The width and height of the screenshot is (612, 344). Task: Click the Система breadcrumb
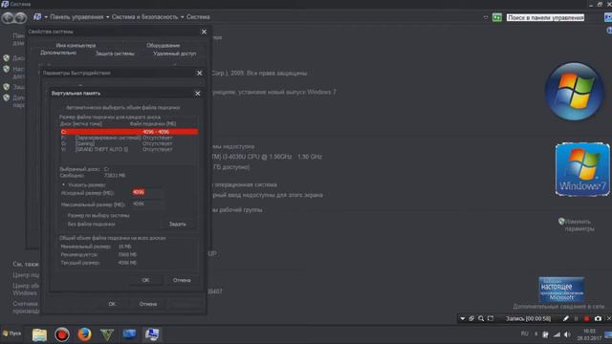[x=198, y=17]
